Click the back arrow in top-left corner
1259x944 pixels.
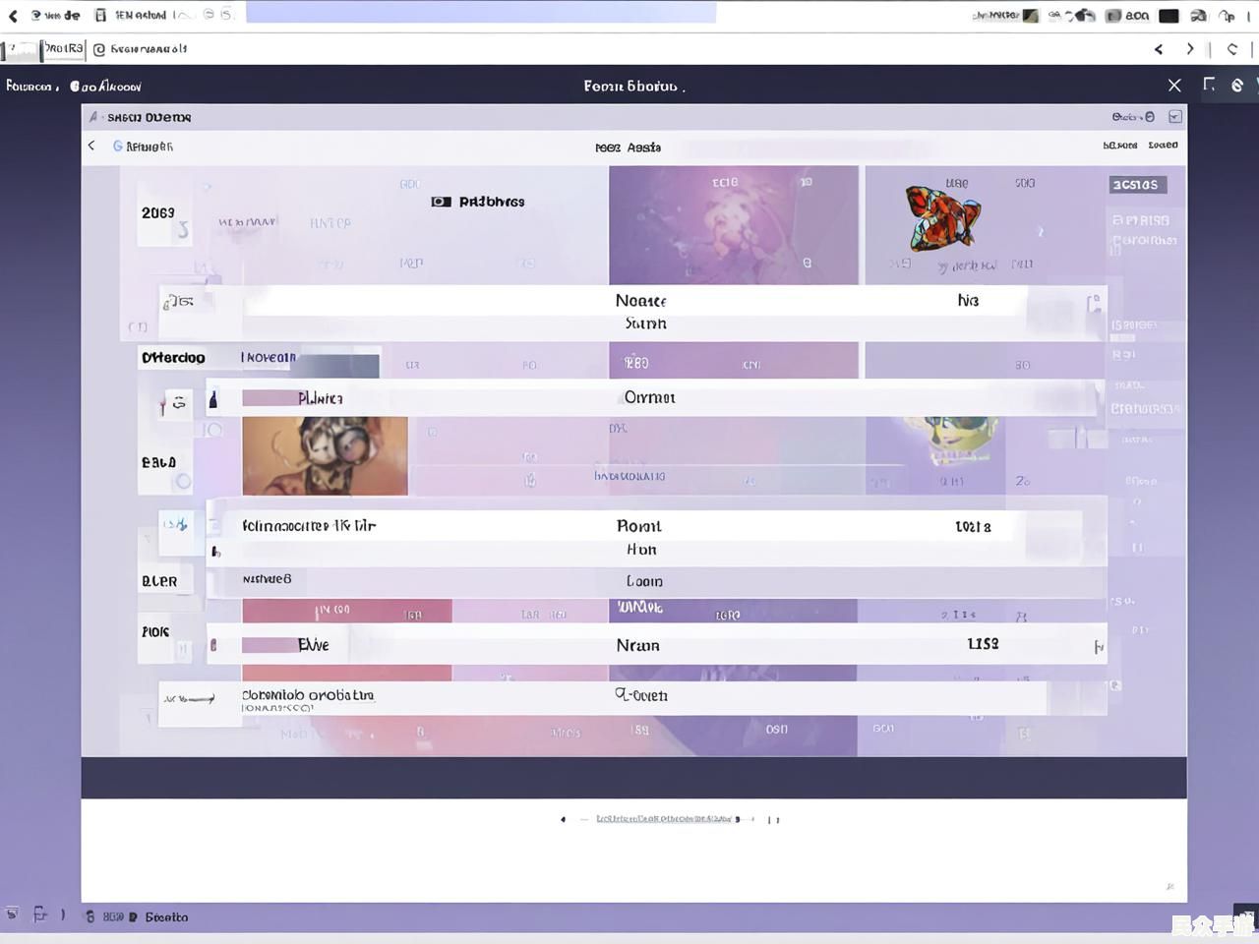[13, 16]
